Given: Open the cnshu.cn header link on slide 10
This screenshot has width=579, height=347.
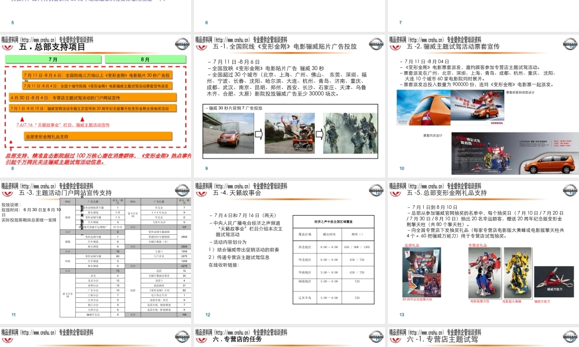Looking at the screenshot, I should [x=435, y=39].
